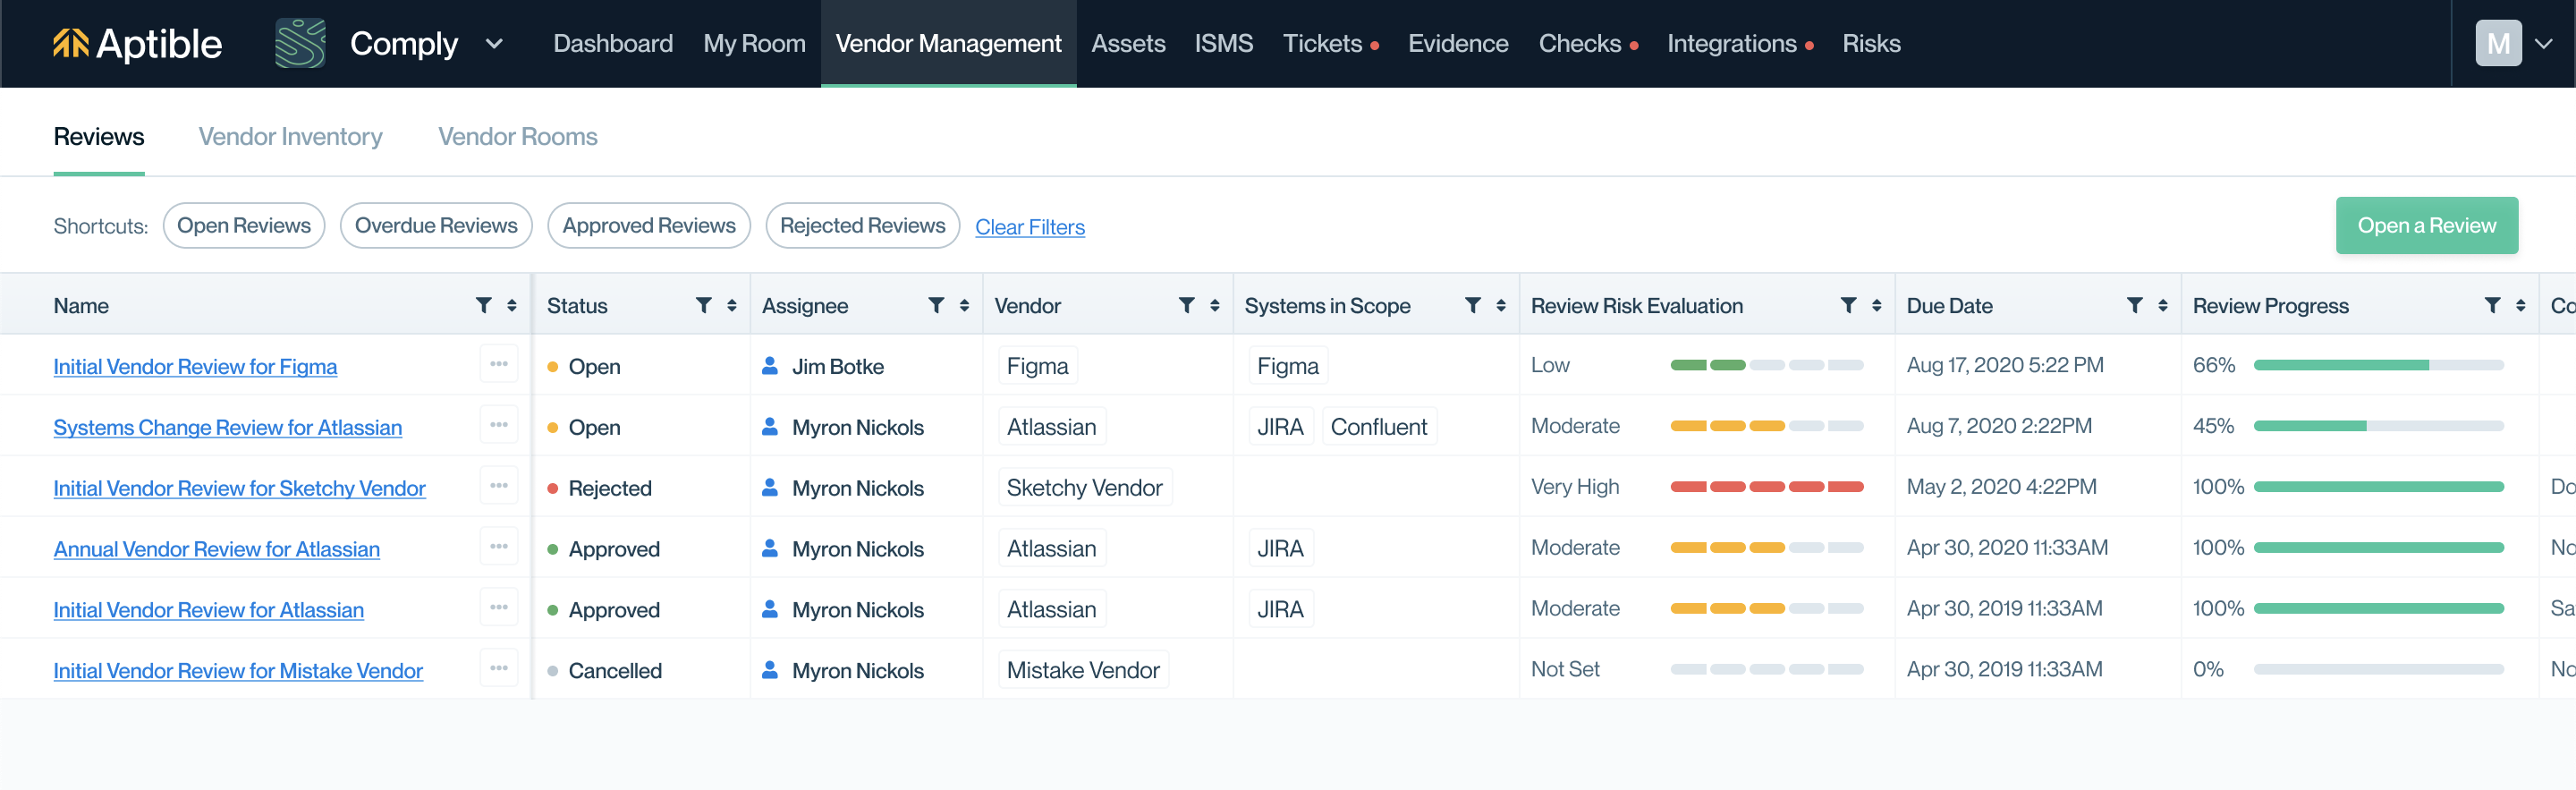Click the sort icon in Name column

click(x=512, y=305)
